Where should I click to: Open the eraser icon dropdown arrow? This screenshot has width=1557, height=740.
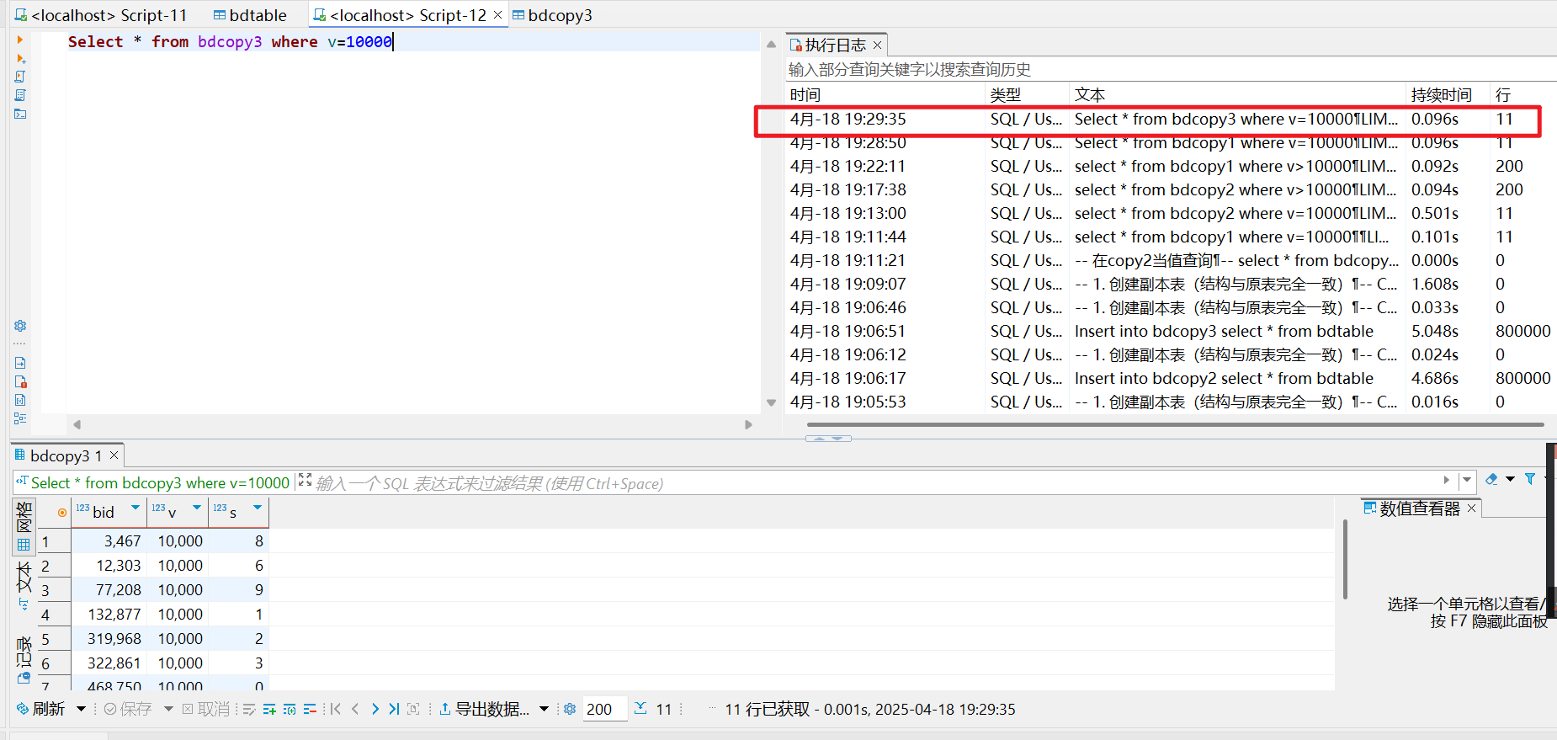coord(1511,479)
